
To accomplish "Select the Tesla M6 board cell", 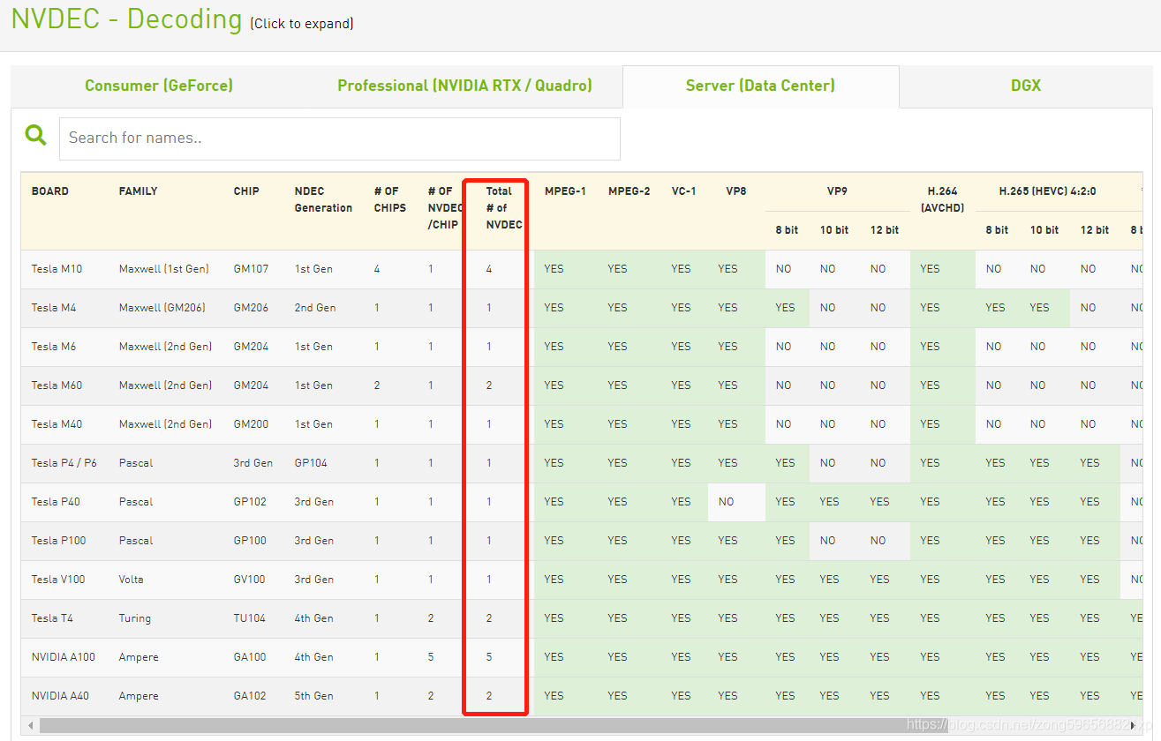I will point(54,347).
